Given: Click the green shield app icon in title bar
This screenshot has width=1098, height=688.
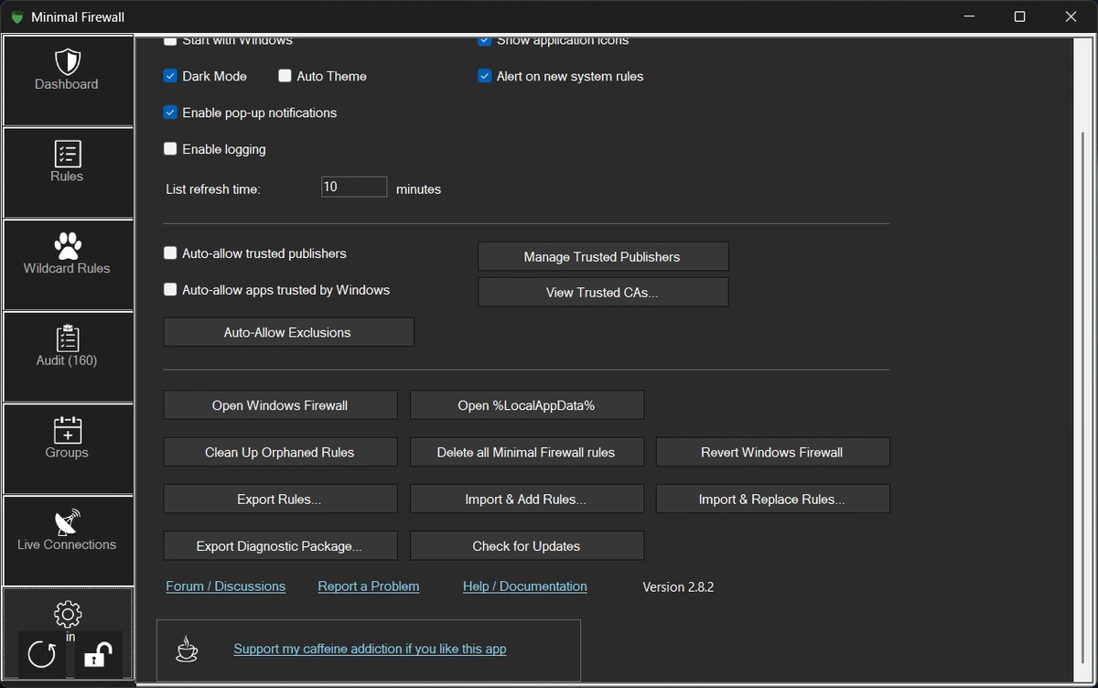Looking at the screenshot, I should tap(16, 16).
